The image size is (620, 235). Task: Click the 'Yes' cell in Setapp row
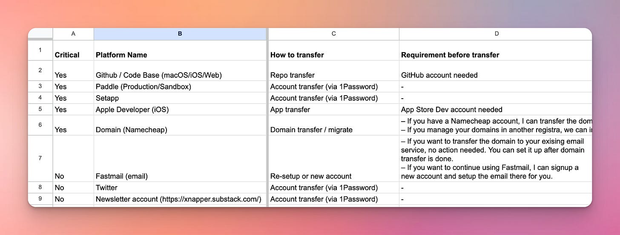(73, 98)
